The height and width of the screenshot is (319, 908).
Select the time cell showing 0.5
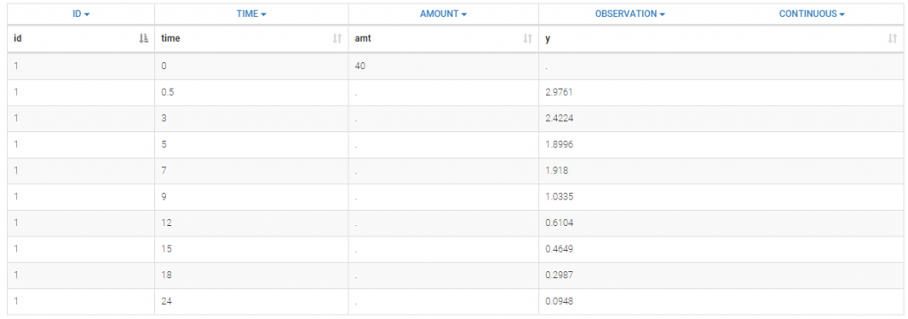click(251, 92)
